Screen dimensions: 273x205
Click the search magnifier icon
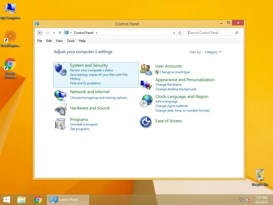coord(237,33)
